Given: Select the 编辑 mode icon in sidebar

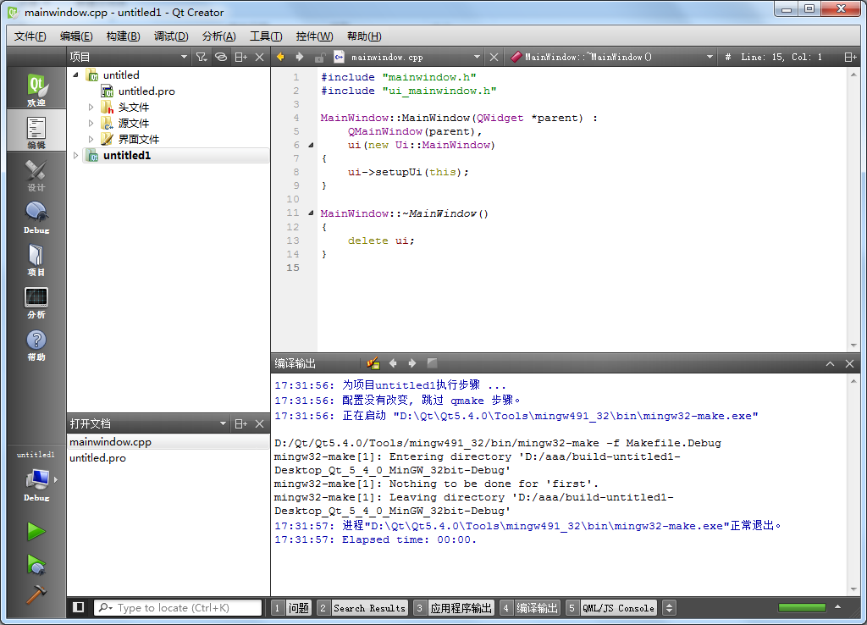Looking at the screenshot, I should [35, 130].
